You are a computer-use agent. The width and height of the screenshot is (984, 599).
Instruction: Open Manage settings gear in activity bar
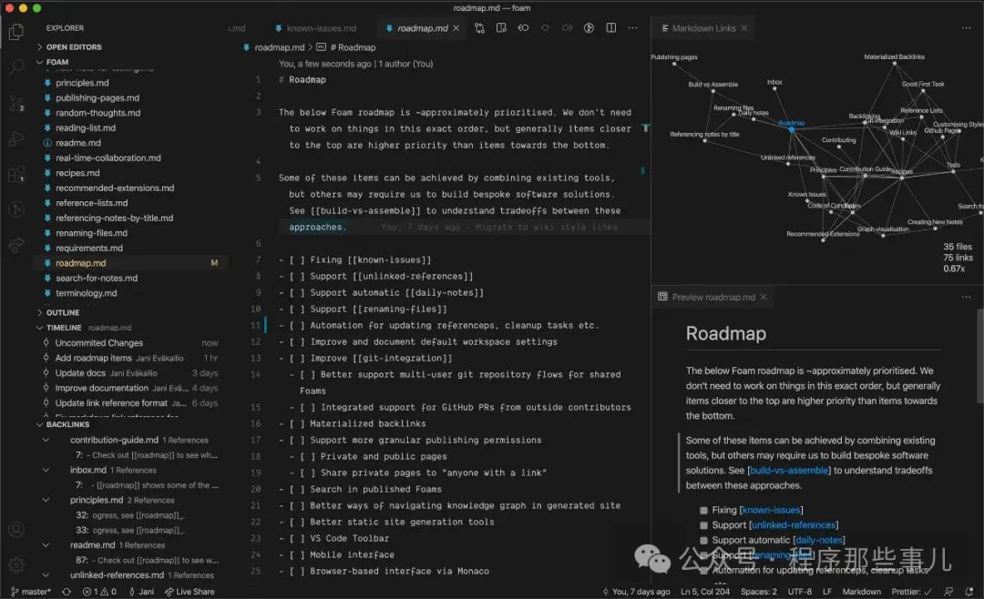click(16, 564)
